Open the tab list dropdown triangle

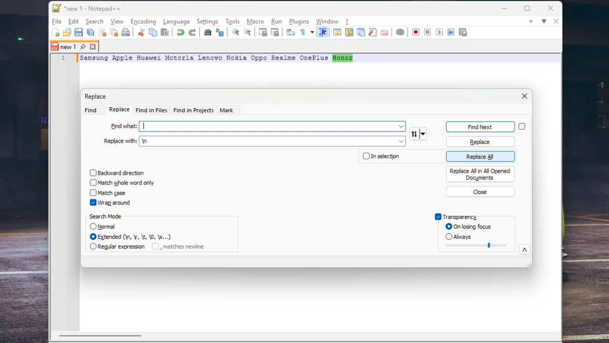544,21
